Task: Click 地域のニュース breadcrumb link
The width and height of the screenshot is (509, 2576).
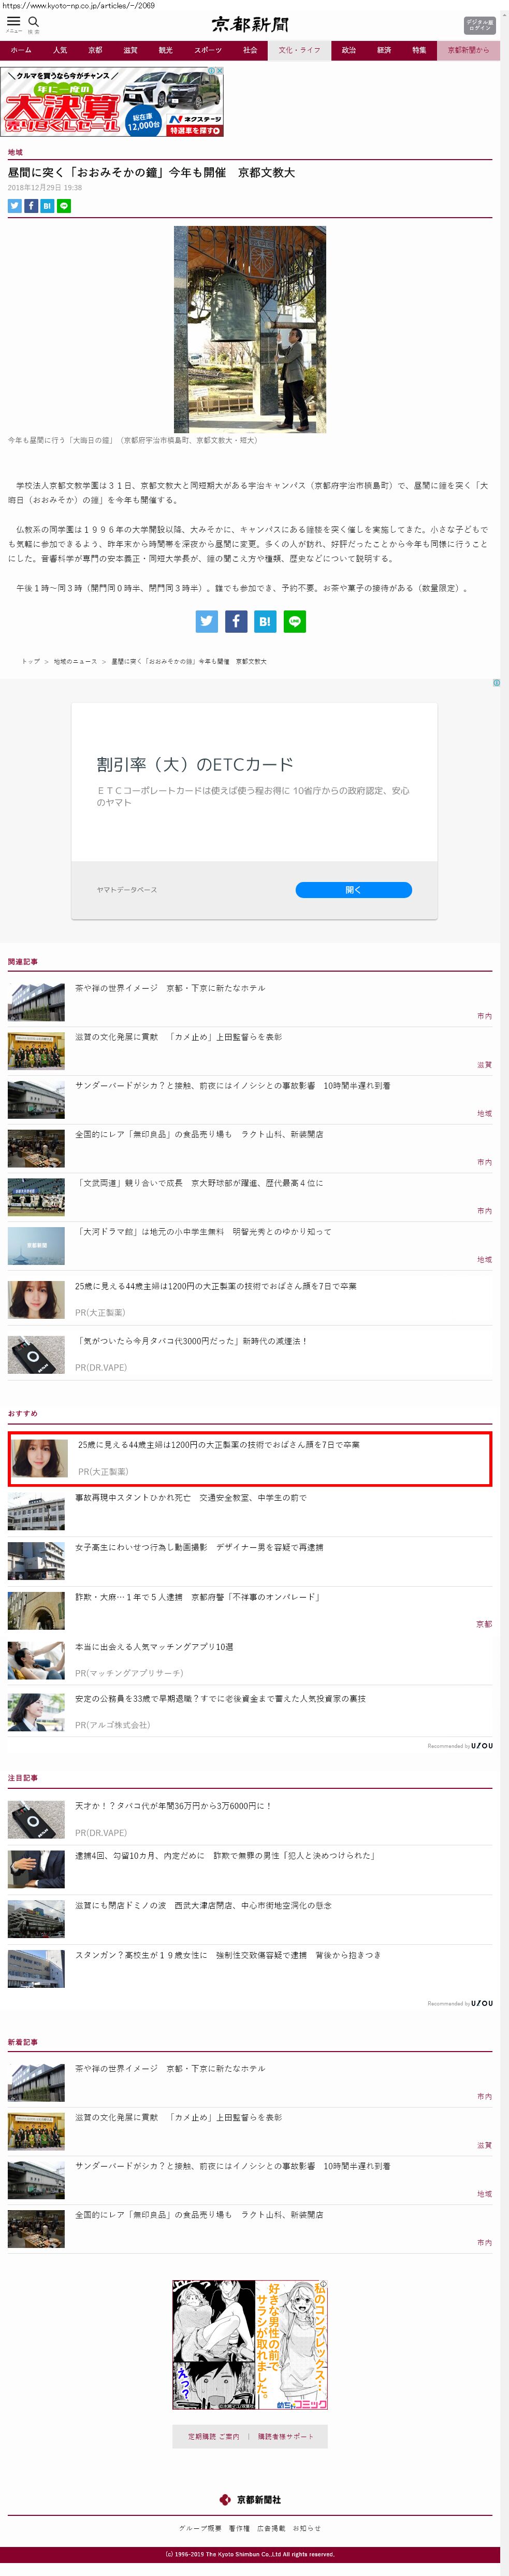Action: click(76, 662)
